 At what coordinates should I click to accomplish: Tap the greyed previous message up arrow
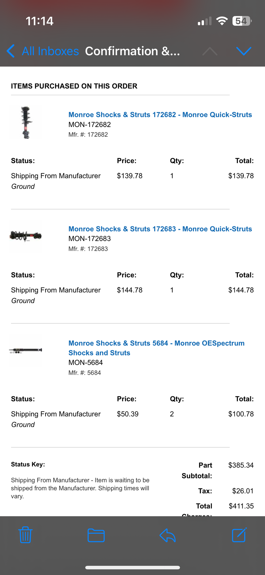pyautogui.click(x=210, y=51)
